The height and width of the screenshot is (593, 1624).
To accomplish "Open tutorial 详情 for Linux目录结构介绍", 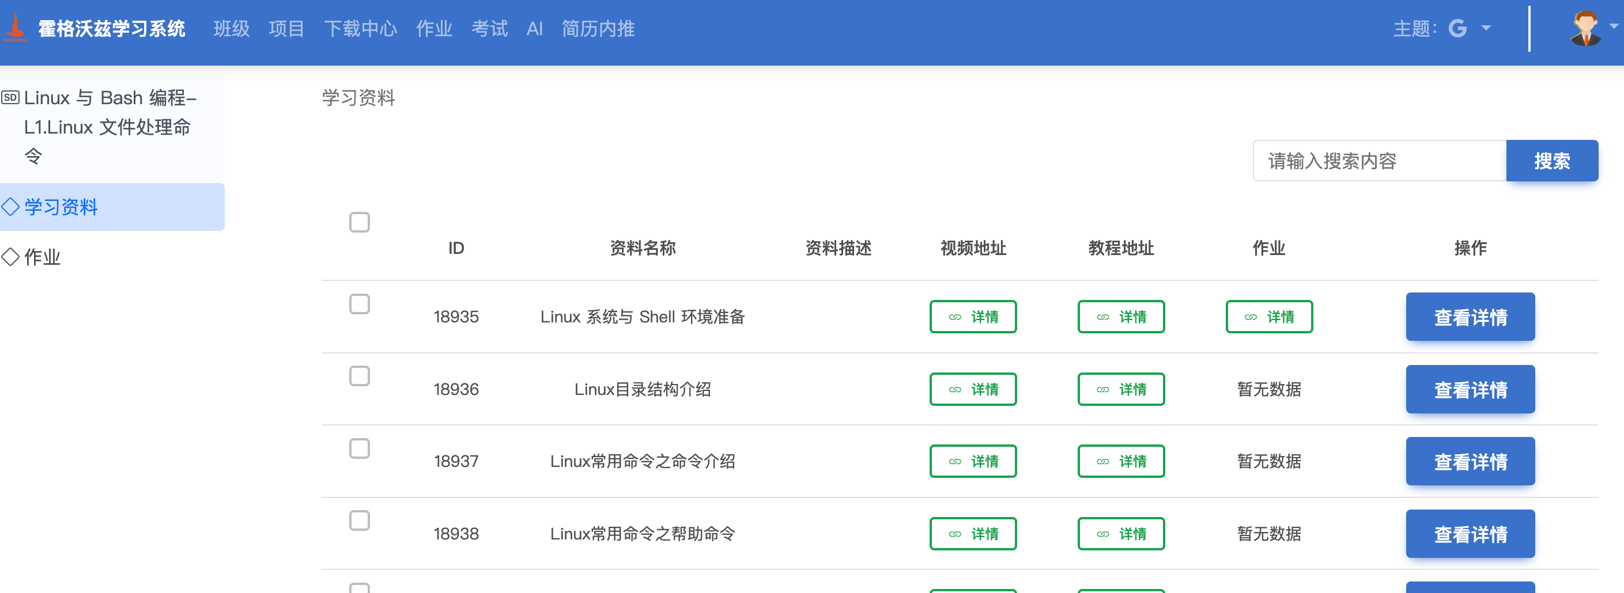I will [x=1121, y=389].
